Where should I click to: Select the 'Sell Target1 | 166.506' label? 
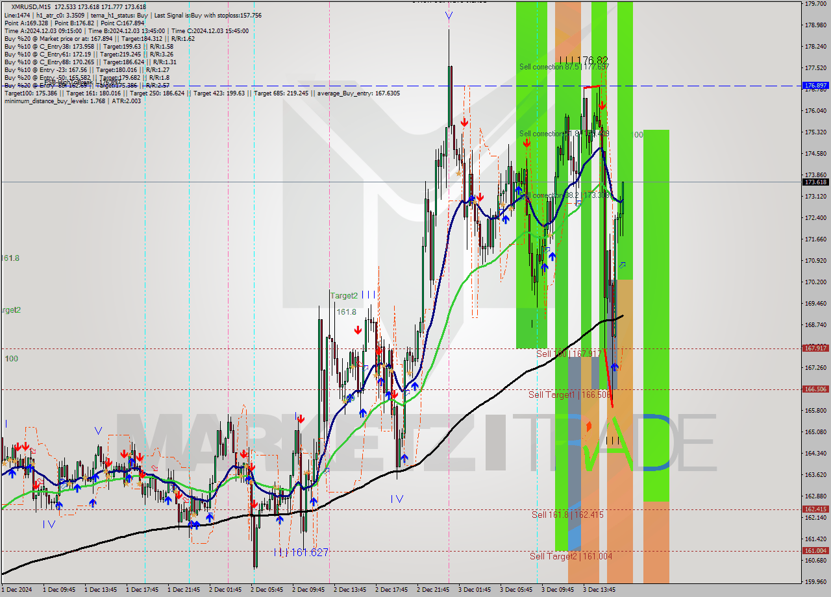pos(560,395)
